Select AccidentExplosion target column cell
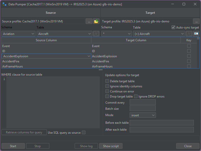This screenshot has width=201, height=151. point(136,56)
